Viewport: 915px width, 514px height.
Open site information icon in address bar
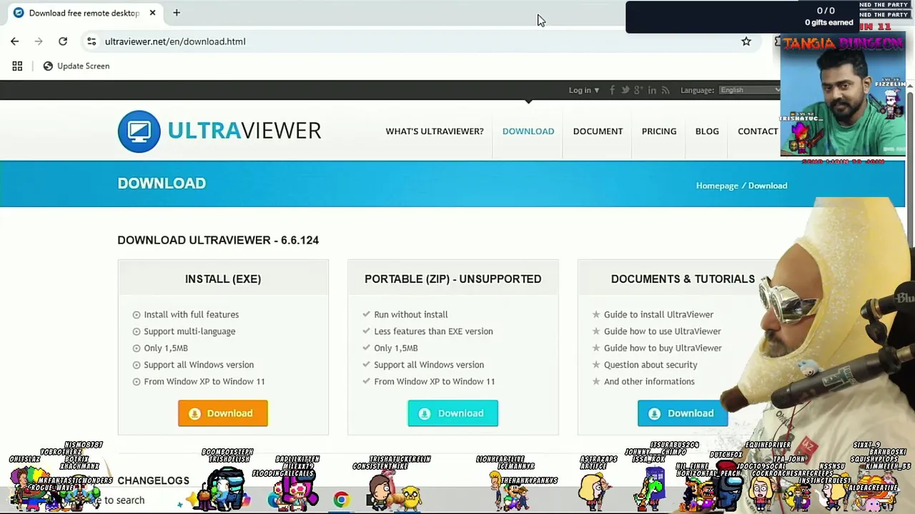[x=91, y=41]
